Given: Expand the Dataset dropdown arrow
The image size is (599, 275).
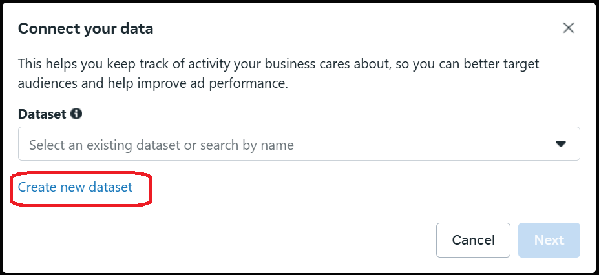Looking at the screenshot, I should [560, 144].
